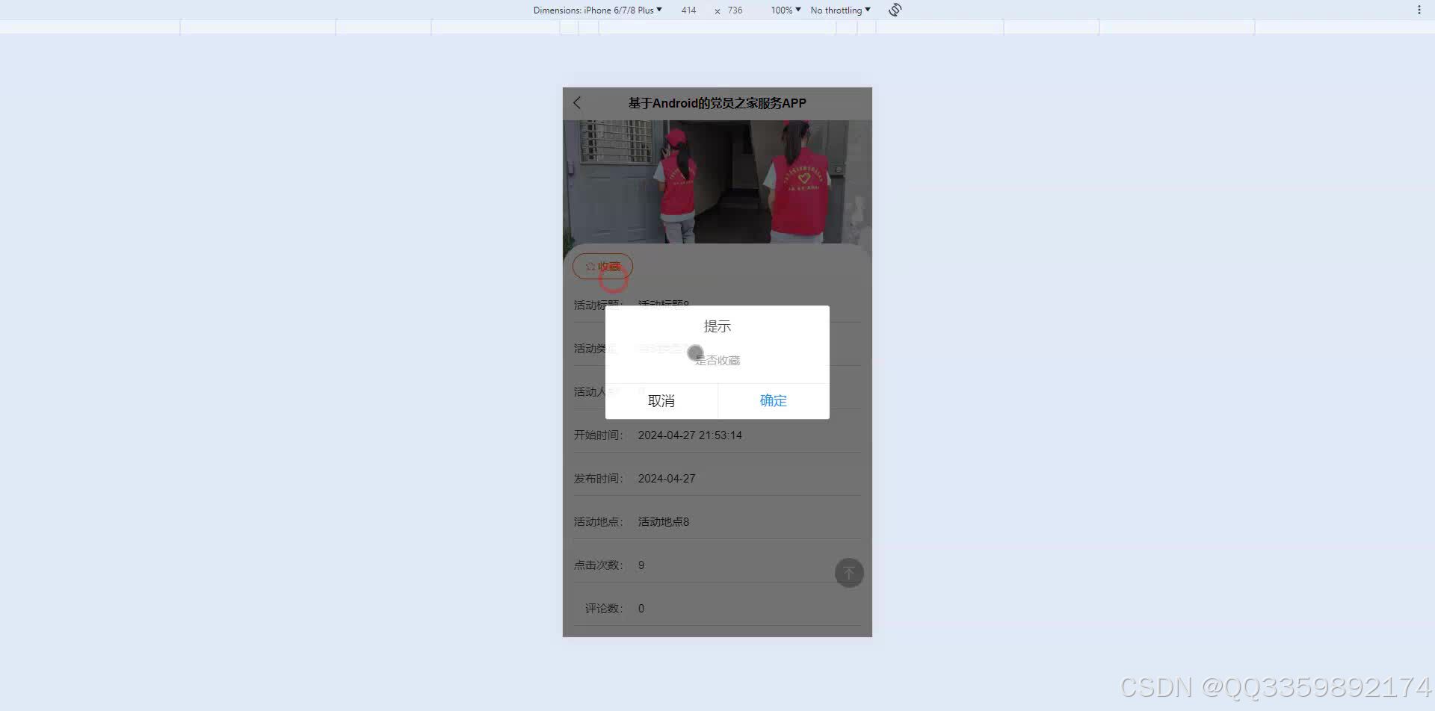Click the dialog message 是否收藏
This screenshot has width=1435, height=711.
pos(717,361)
